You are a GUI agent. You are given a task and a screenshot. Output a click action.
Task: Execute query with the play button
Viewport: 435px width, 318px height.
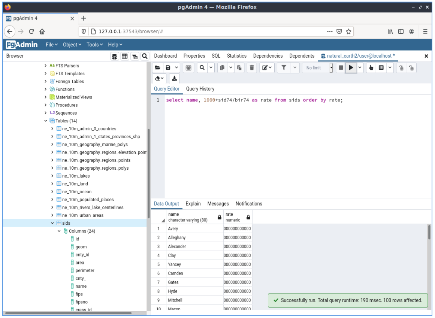click(x=351, y=68)
